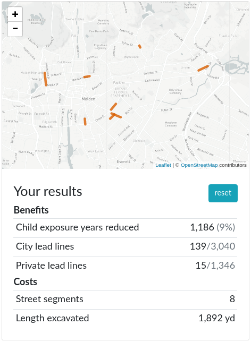251x342 pixels.
Task: Click the Malden city label on the map
Action: click(88, 99)
